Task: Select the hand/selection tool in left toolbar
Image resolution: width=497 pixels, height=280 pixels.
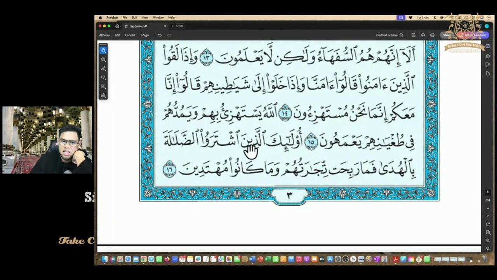Action: click(x=103, y=50)
